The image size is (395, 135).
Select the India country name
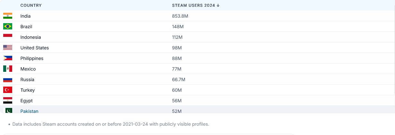[x=25, y=16]
